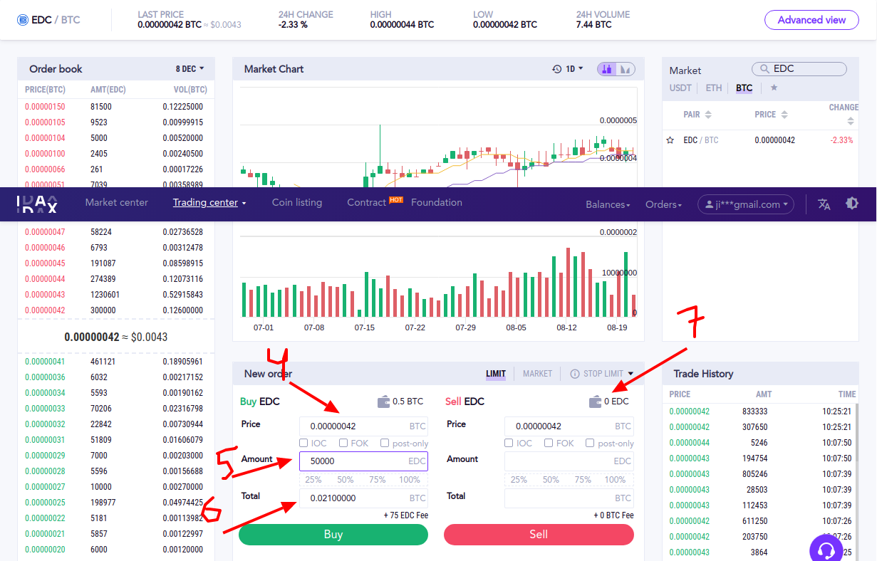The image size is (877, 561).
Task: Select bid price 0.00000036 in order book
Action: pos(44,377)
